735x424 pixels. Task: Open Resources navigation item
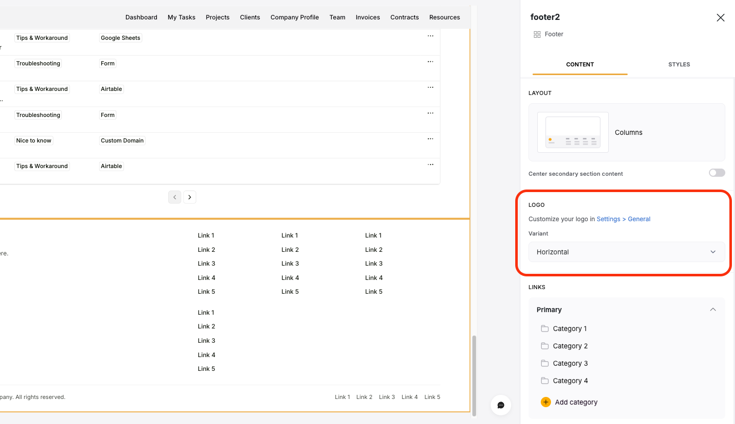[x=445, y=17]
